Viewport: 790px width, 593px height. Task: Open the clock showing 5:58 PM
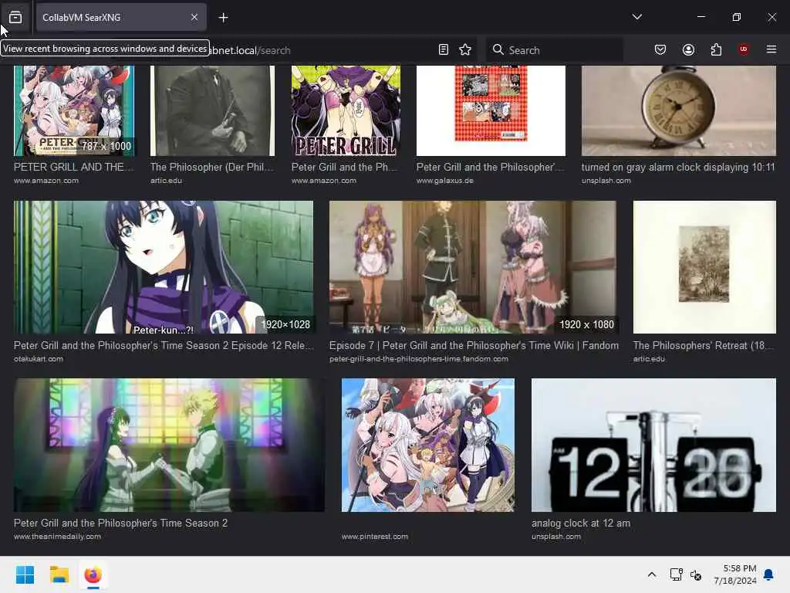tap(735, 574)
